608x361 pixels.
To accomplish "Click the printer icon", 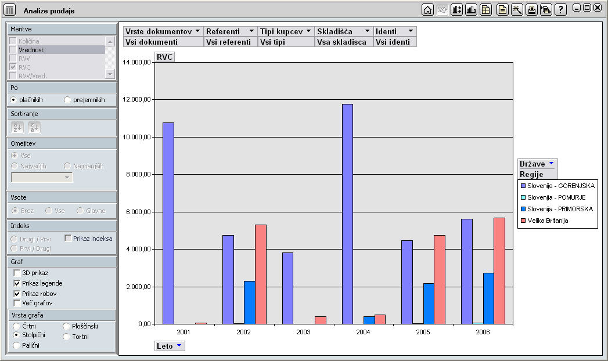I will point(531,9).
